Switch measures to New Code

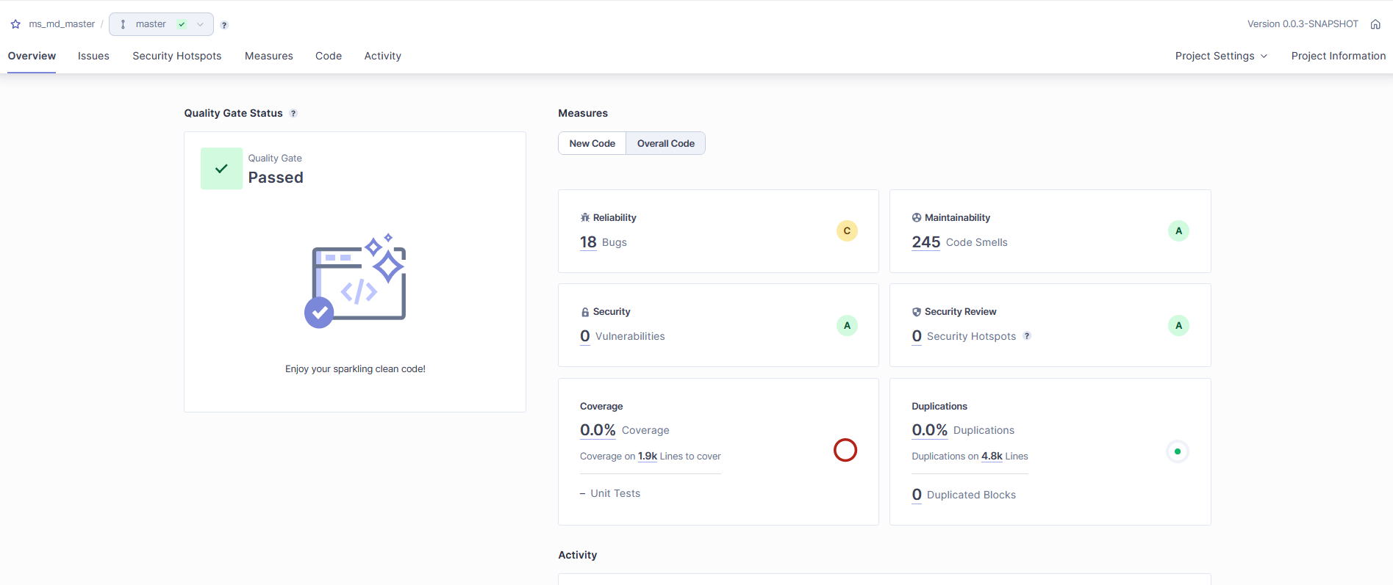pos(592,143)
